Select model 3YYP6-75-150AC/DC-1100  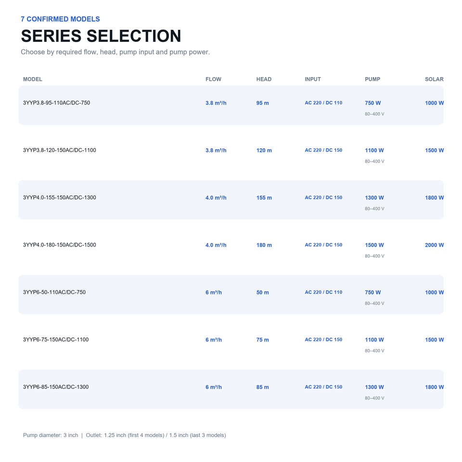[231, 342]
